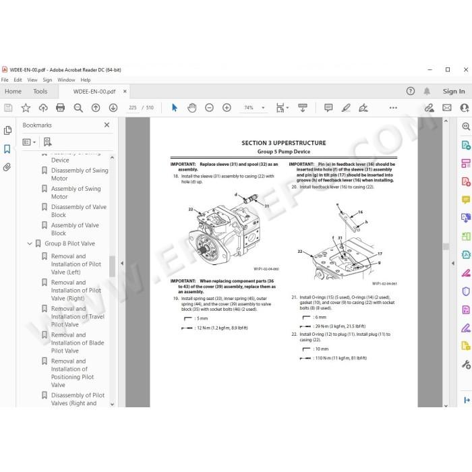This screenshot has width=472, height=472.
Task: Show more tools ellipsis menu
Action: [x=393, y=108]
